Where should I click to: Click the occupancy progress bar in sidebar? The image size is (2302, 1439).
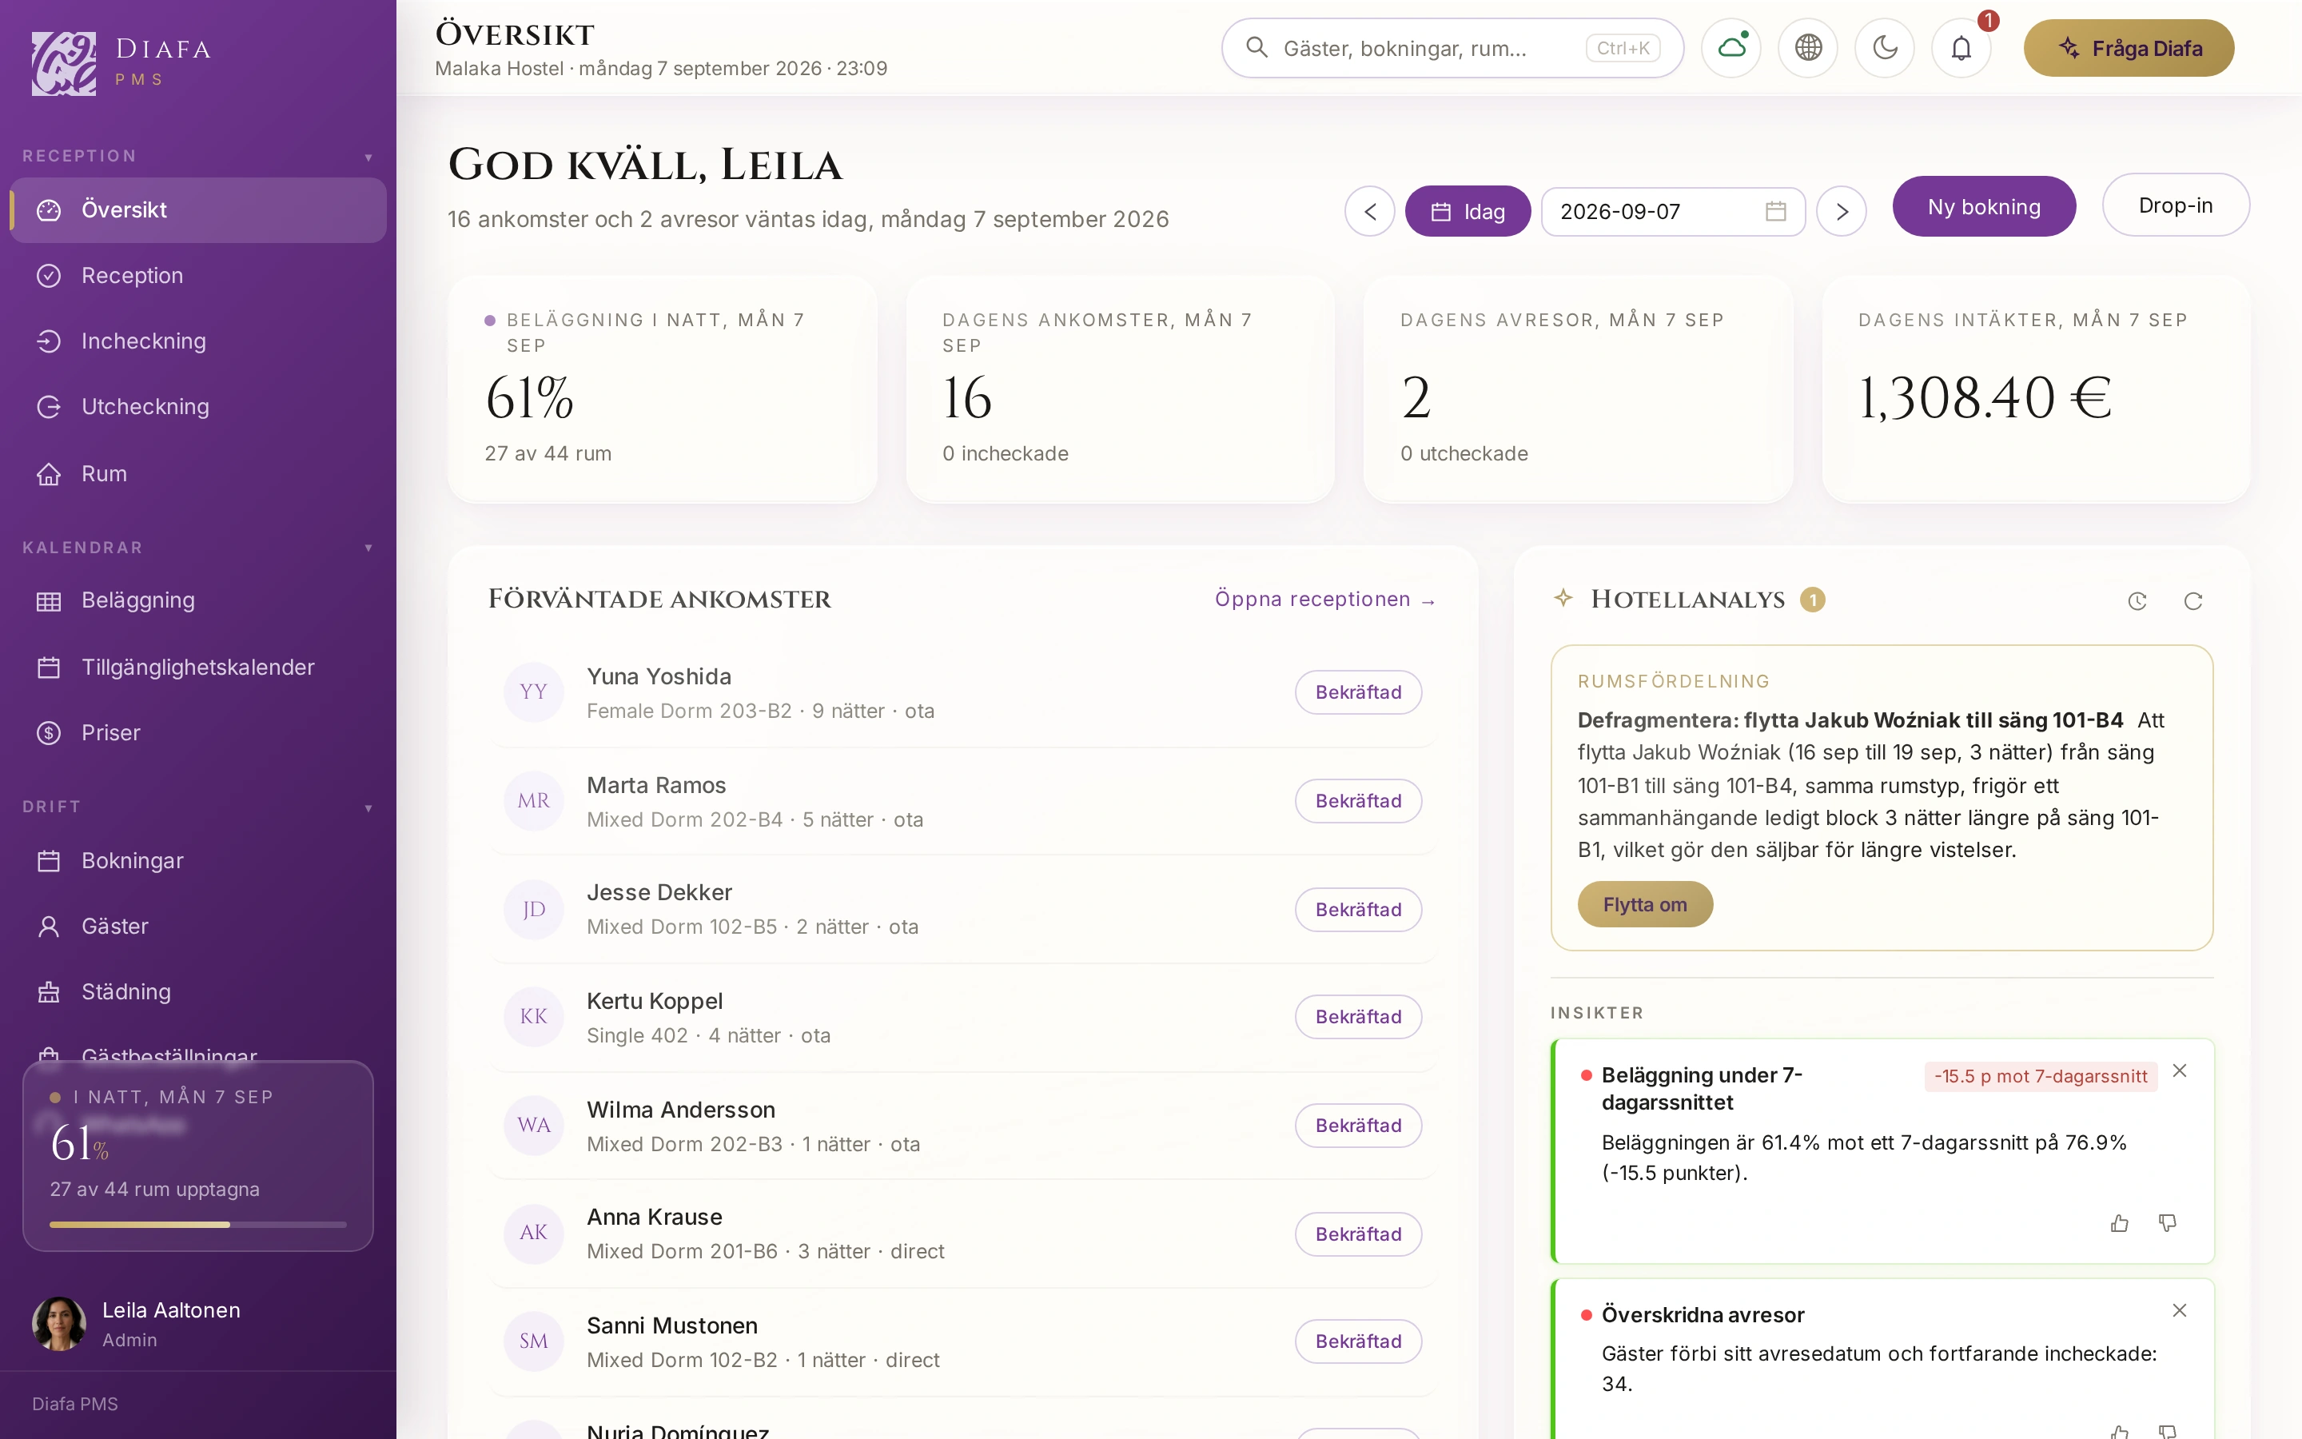198,1225
